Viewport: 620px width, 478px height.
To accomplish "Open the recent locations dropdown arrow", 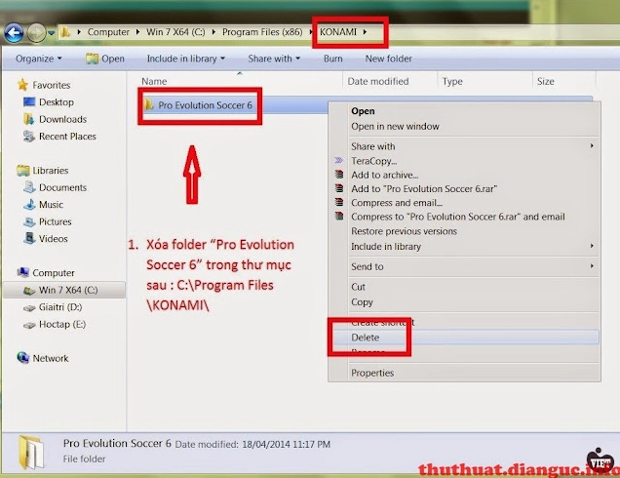I will 51,33.
